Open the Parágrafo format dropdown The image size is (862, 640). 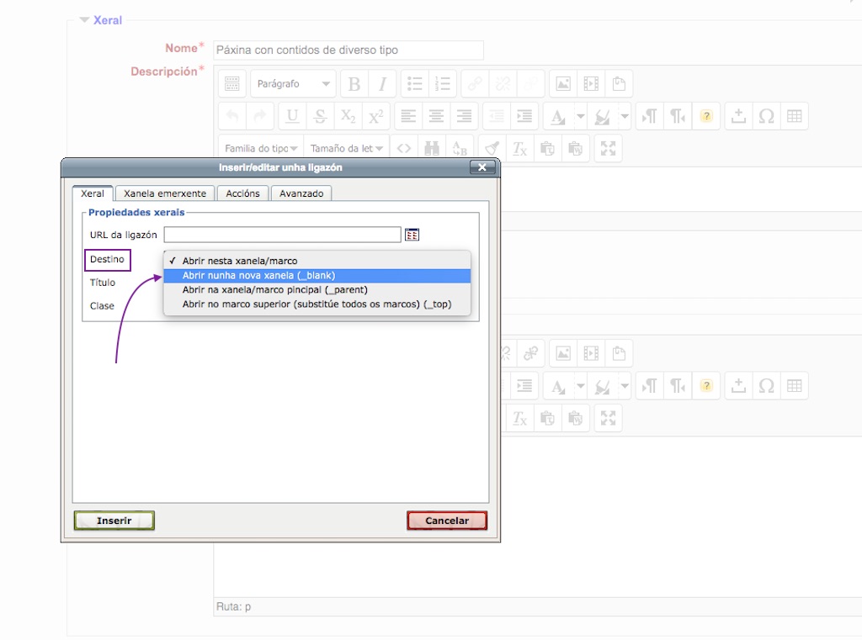293,84
